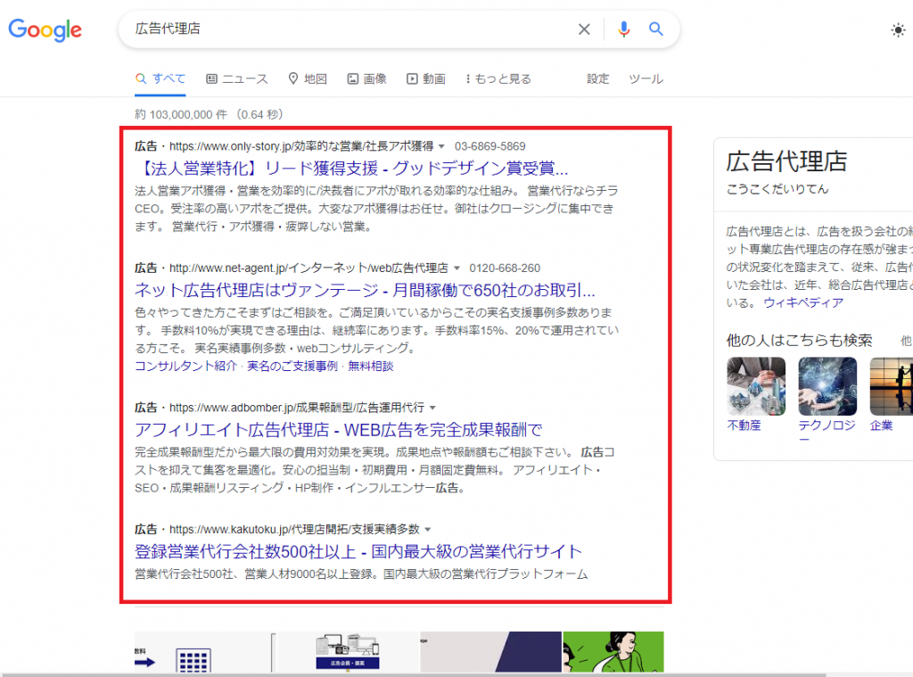
Task: Open the 地図 tab
Action: (308, 78)
